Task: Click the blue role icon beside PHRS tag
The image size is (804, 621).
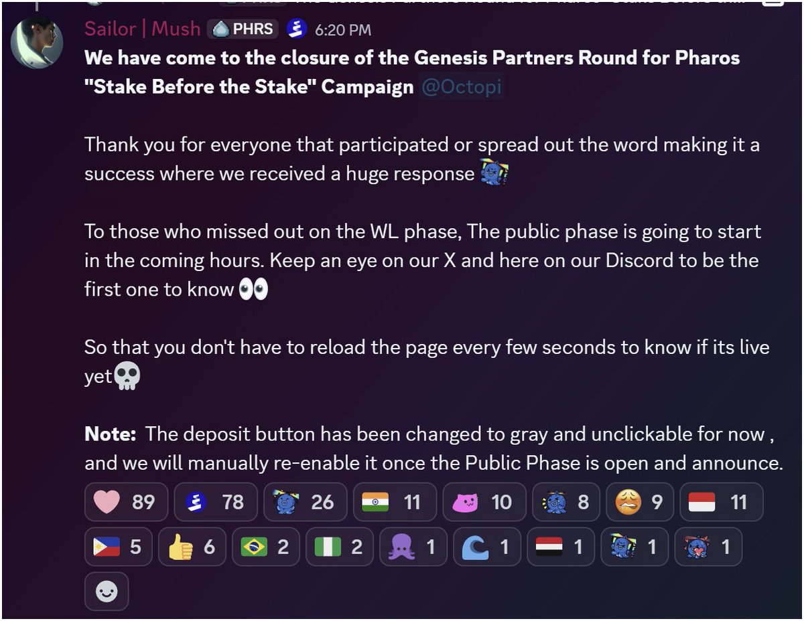Action: (297, 29)
